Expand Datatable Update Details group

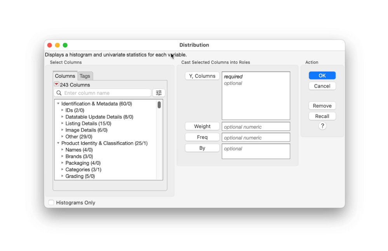[63, 117]
